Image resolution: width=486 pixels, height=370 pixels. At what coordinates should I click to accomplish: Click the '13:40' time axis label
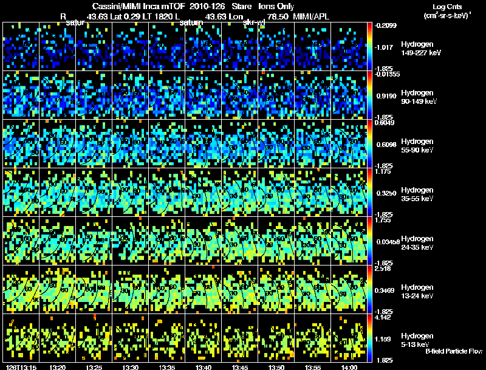[x=204, y=368]
